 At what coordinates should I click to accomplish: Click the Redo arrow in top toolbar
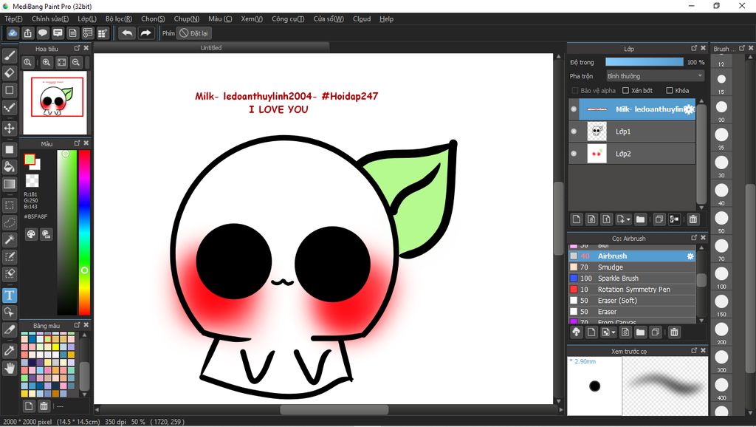click(x=146, y=33)
